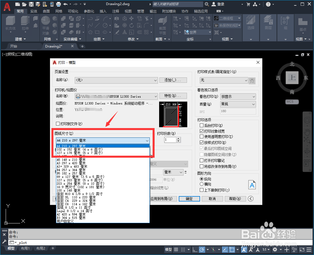The width and height of the screenshot is (314, 255).
Task: Open the Solid (实体) ribbon tab
Action: click(34, 11)
